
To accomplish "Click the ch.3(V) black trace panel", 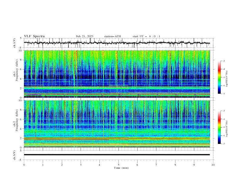I will (x=119, y=155).
